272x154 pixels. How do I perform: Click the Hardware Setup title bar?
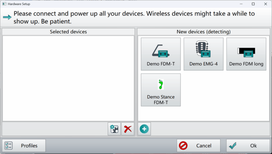pos(116,3)
